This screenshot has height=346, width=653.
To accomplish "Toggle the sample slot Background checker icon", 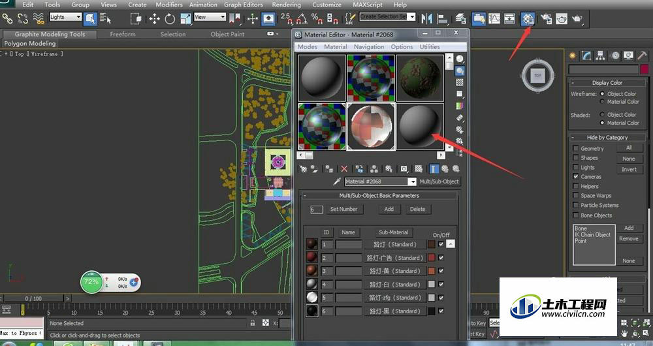I will pyautogui.click(x=459, y=82).
